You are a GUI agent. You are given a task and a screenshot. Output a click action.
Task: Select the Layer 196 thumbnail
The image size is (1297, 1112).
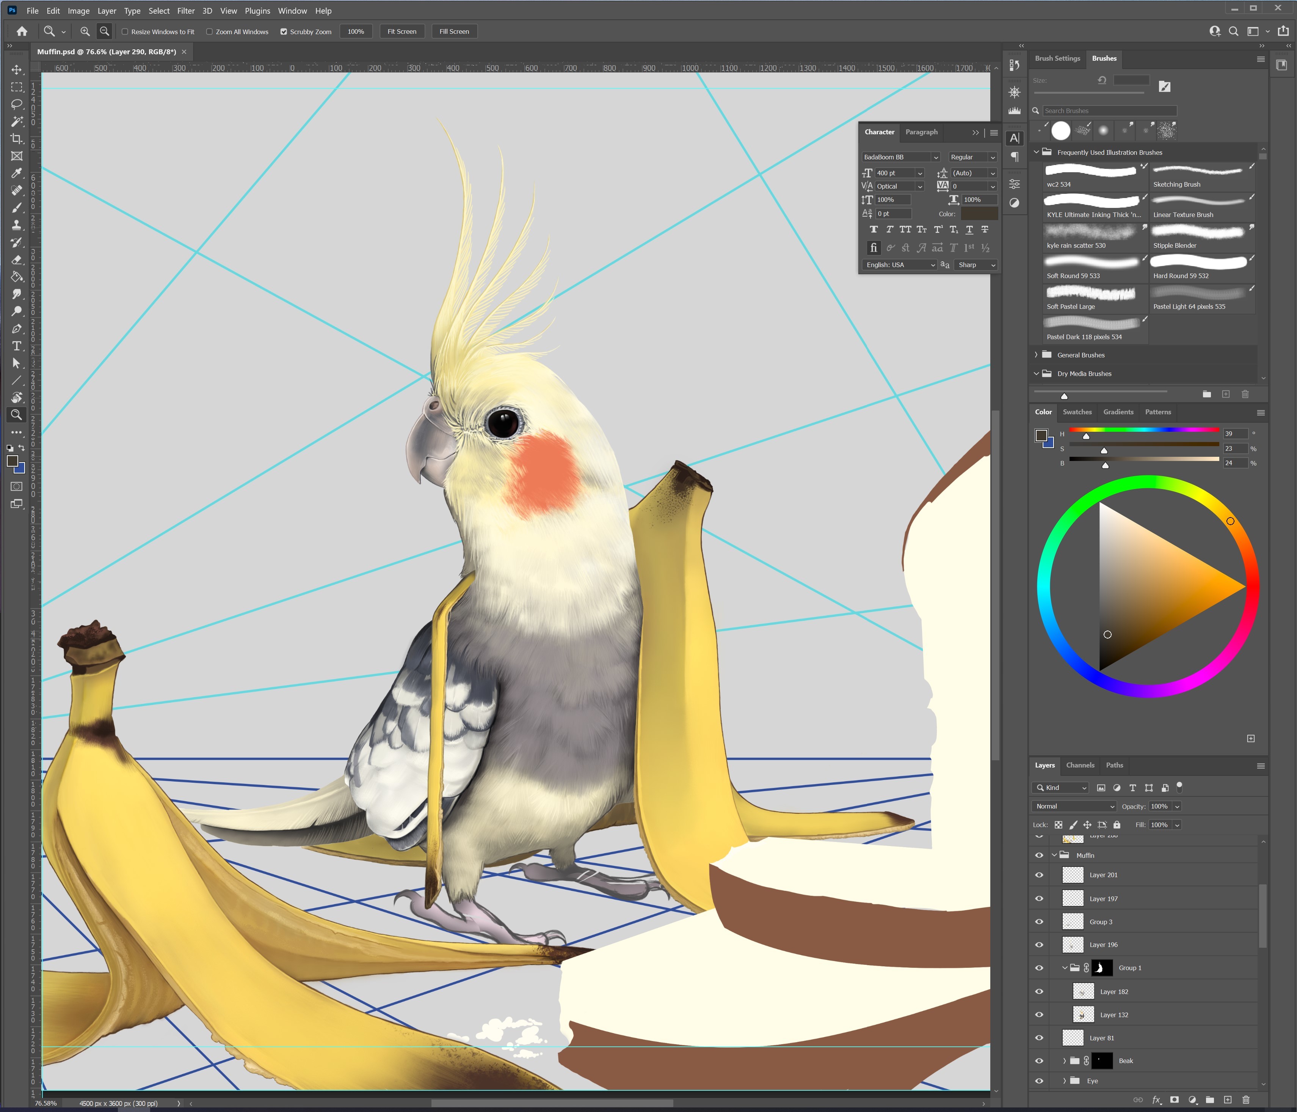1073,945
